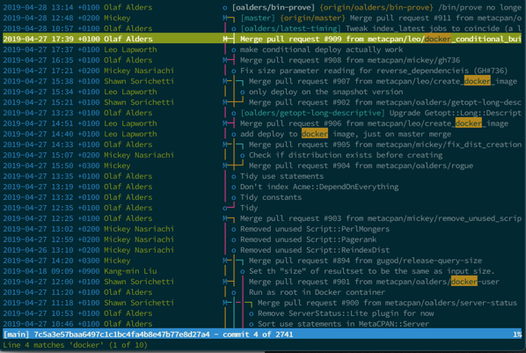Click the merge marker for pull request #894
526x353 pixels.
coord(225,261)
